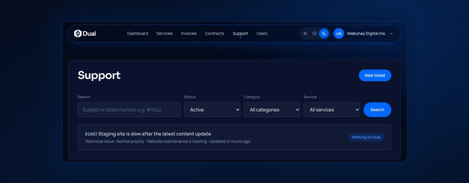Open the Invoices nav item
This screenshot has height=183, width=469.
click(189, 33)
